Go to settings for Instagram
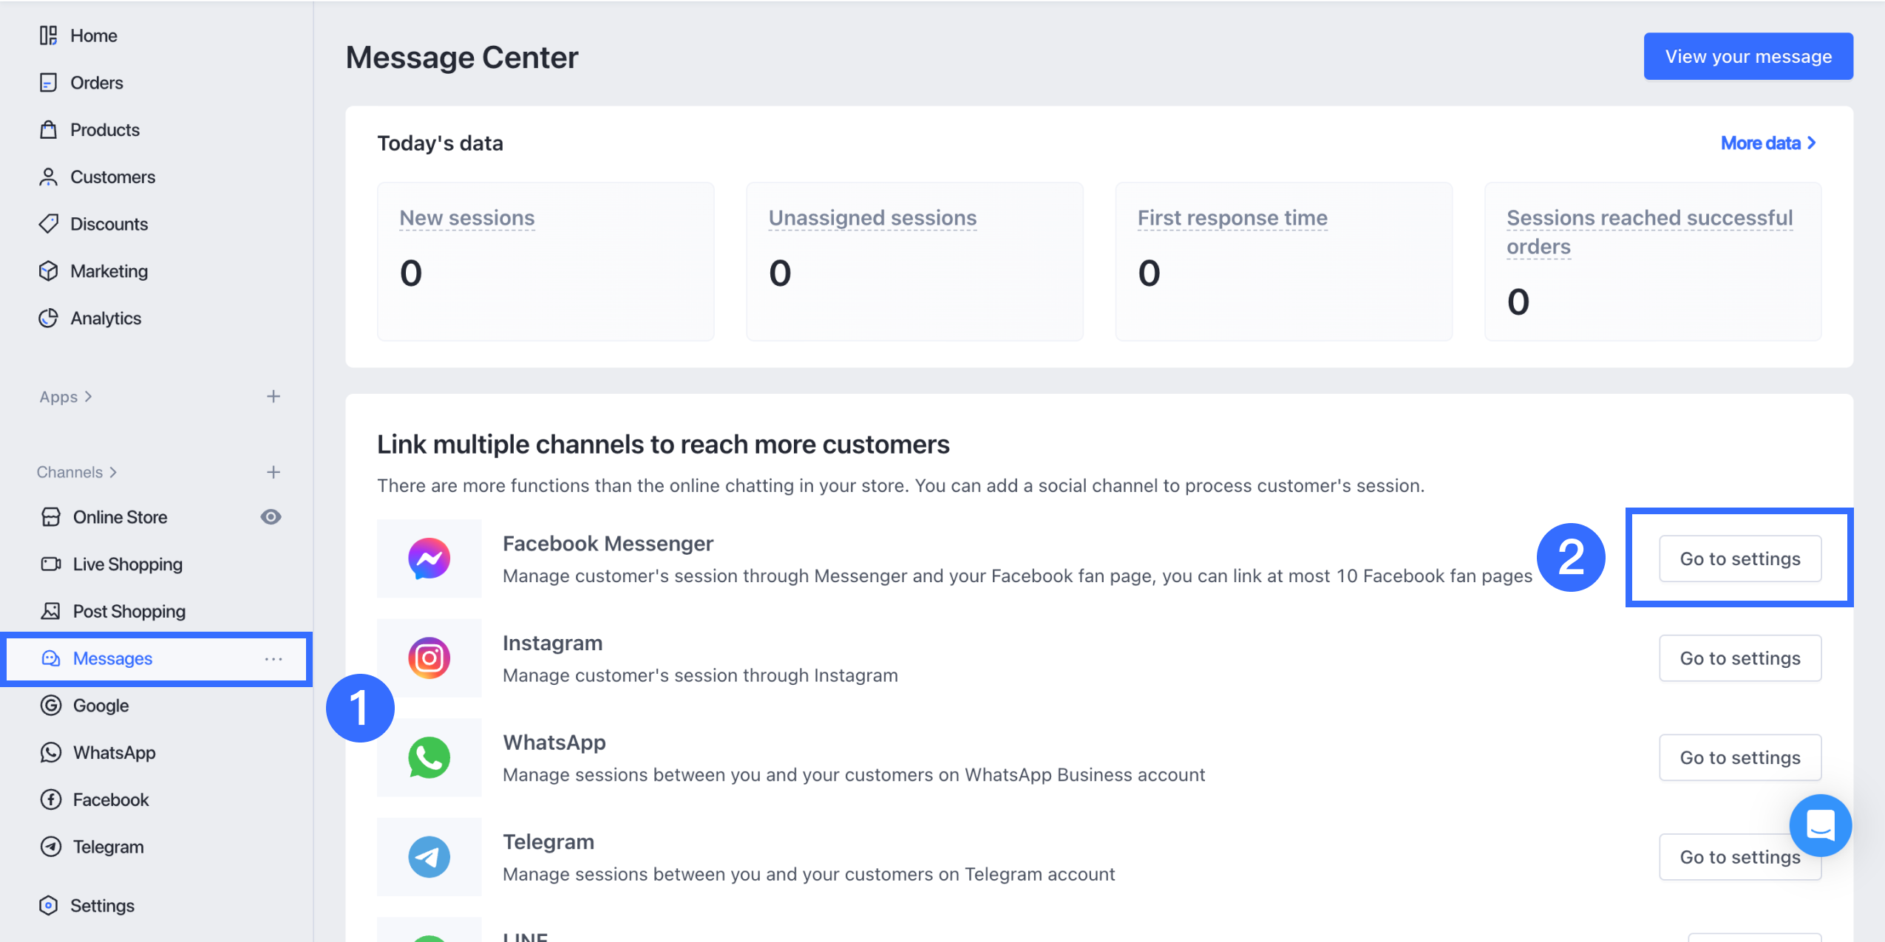Image resolution: width=1885 pixels, height=942 pixels. [1739, 658]
